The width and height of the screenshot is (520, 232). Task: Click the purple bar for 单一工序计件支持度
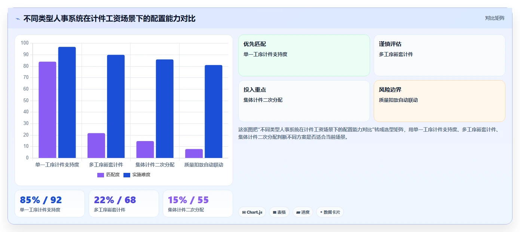[48, 110]
